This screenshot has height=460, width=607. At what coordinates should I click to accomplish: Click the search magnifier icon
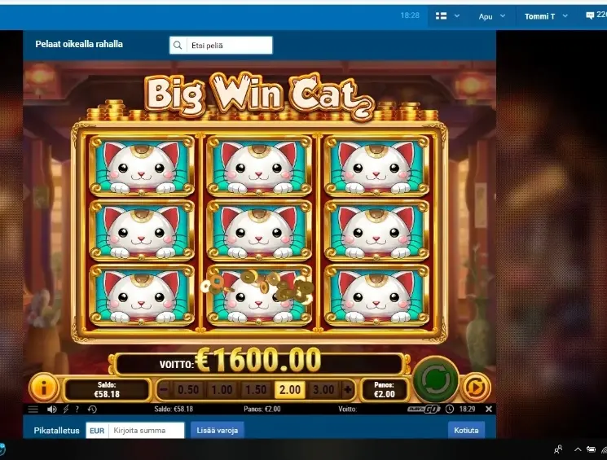point(178,46)
